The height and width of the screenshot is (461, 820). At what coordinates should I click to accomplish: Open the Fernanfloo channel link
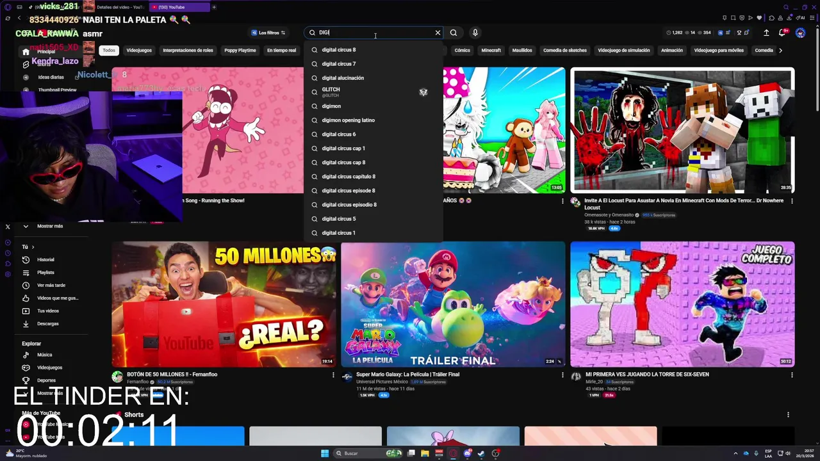[x=138, y=382]
